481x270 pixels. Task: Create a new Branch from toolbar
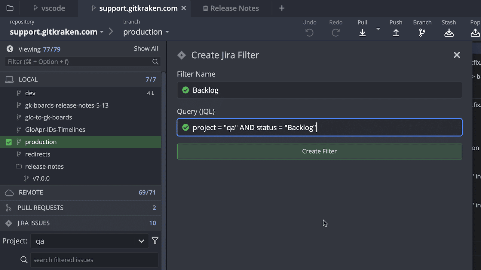click(x=422, y=32)
